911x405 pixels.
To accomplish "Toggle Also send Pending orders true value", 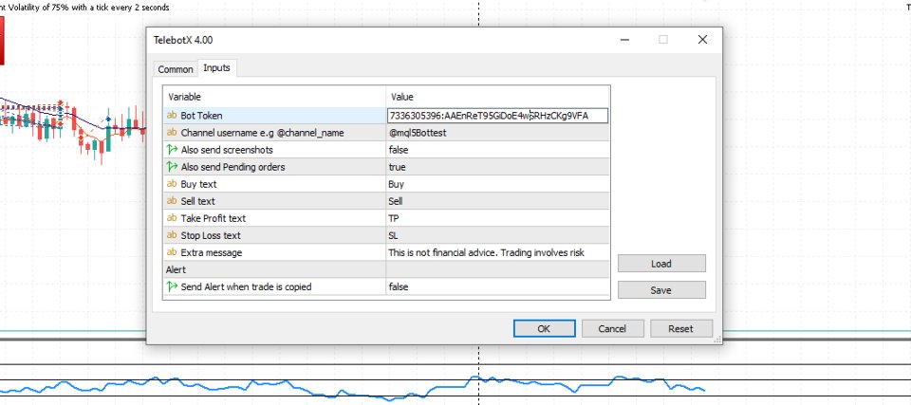I will tap(498, 167).
